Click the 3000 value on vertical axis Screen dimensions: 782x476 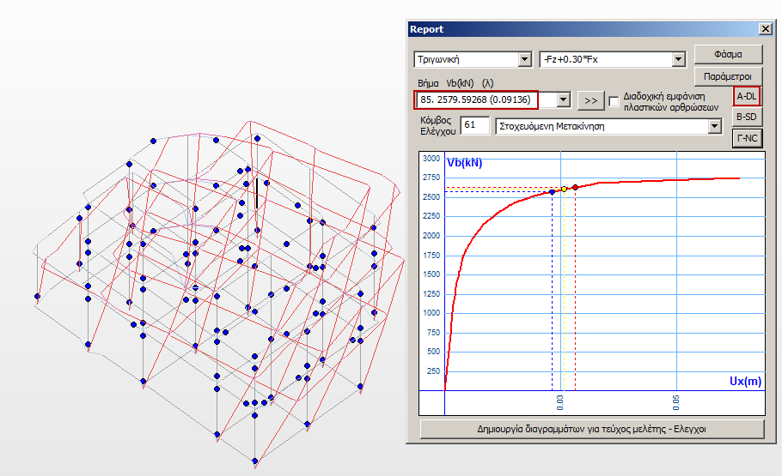point(431,159)
